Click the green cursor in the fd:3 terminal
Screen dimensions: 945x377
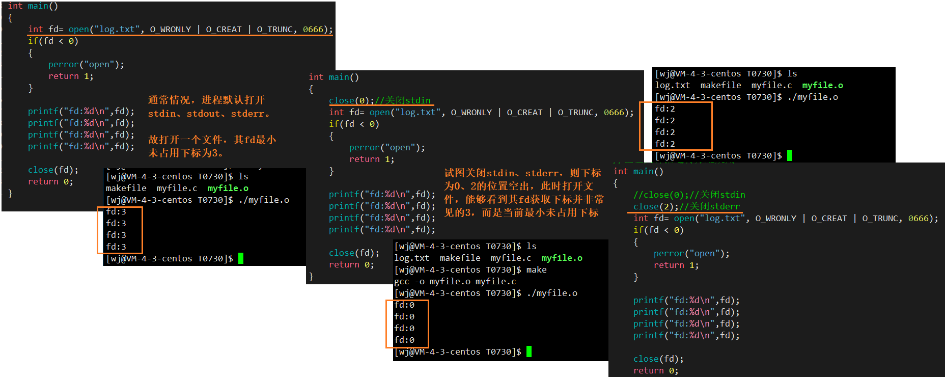[x=241, y=258]
